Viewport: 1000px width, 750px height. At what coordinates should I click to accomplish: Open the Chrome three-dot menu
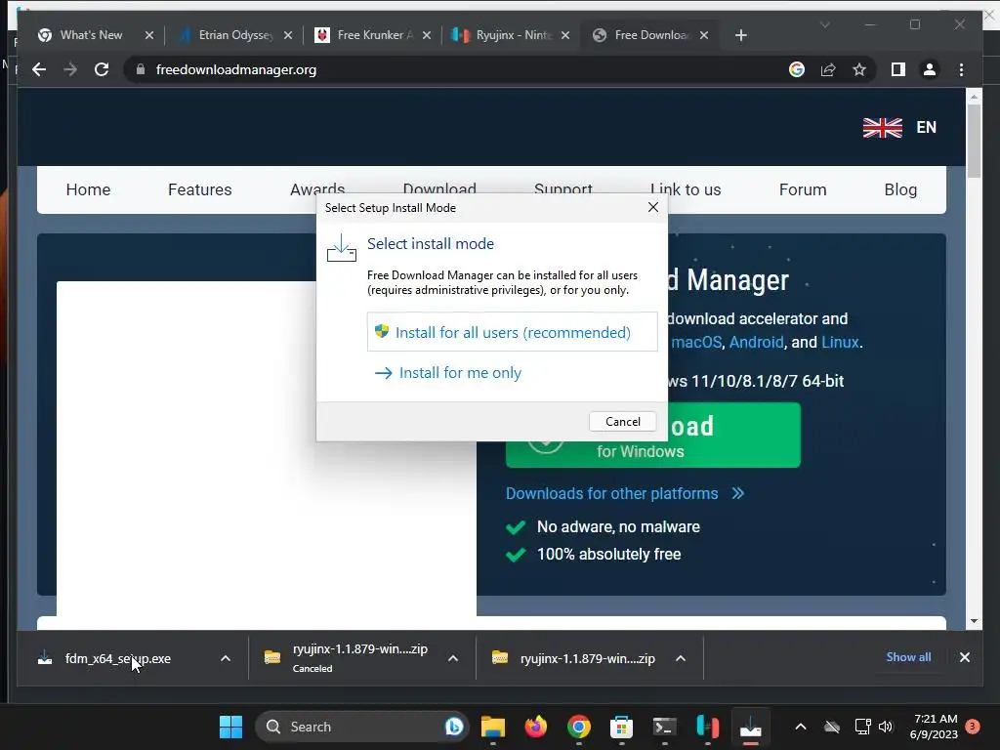tap(961, 69)
